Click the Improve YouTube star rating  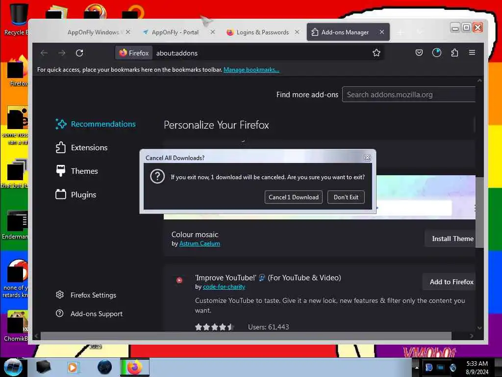(x=214, y=327)
